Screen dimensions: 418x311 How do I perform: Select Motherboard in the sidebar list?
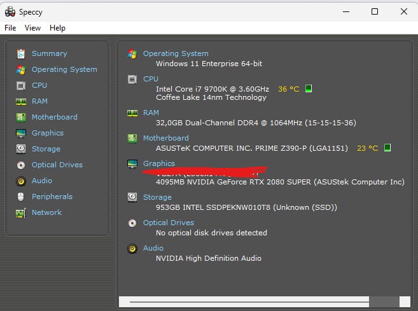(54, 117)
